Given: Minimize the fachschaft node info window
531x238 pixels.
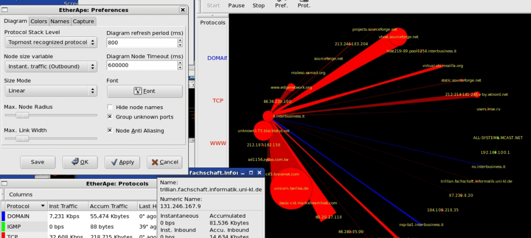Looking at the screenshot, I should coord(243,173).
